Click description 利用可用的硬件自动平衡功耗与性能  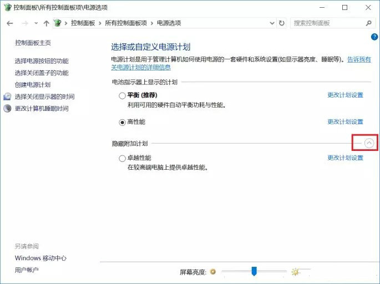(176, 105)
